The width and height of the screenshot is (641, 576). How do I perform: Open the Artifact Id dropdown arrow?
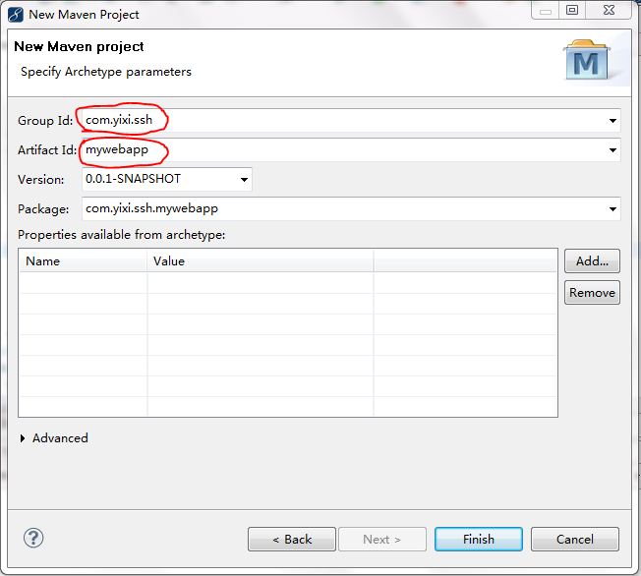[612, 150]
